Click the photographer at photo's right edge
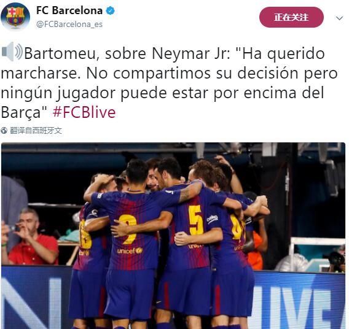The height and width of the screenshot is (329, 349). point(336,259)
